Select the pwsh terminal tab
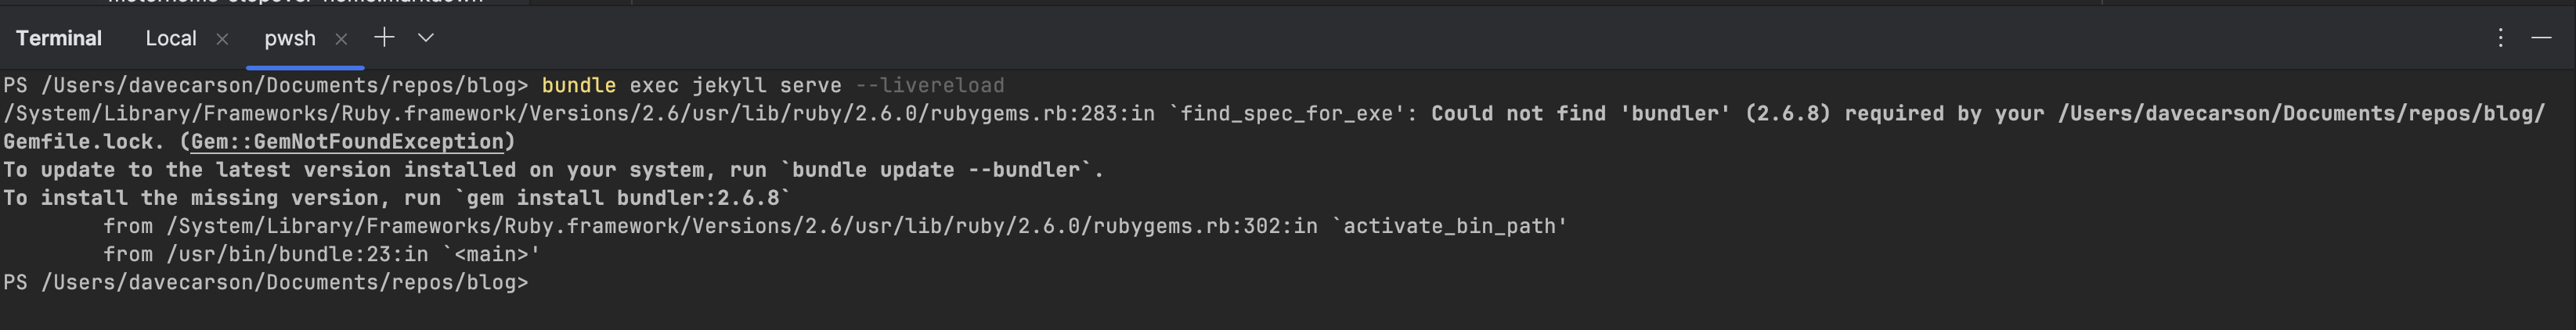This screenshot has width=2576, height=330. pos(290,38)
